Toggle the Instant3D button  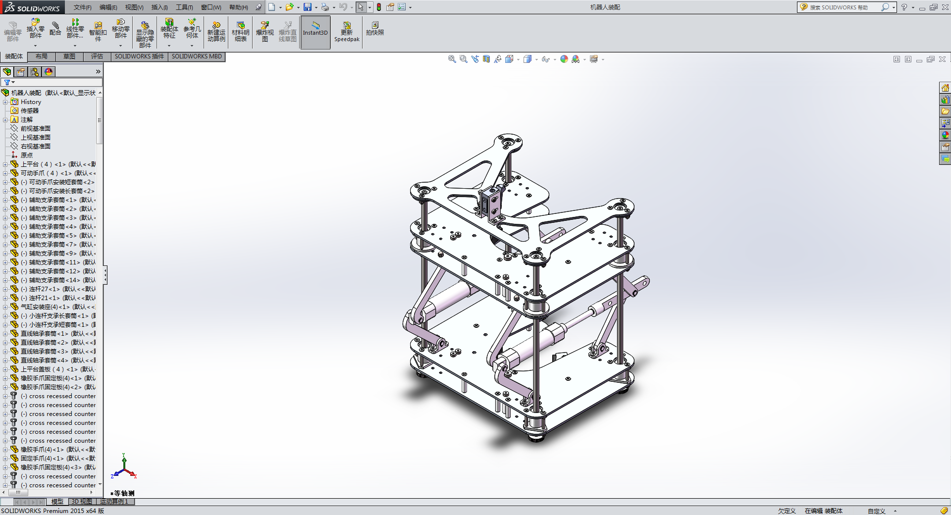pos(316,32)
